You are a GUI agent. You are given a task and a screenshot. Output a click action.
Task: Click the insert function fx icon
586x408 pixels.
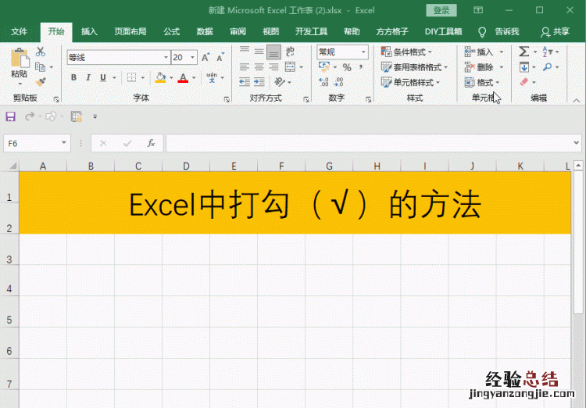click(151, 143)
